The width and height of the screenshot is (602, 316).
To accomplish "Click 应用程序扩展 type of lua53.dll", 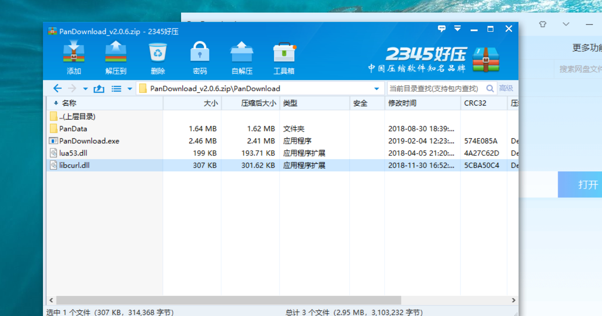I will click(x=304, y=153).
